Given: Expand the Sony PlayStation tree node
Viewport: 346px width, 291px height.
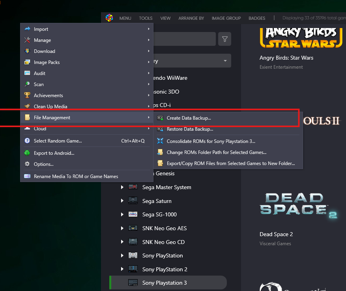Looking at the screenshot, I should (x=122, y=255).
